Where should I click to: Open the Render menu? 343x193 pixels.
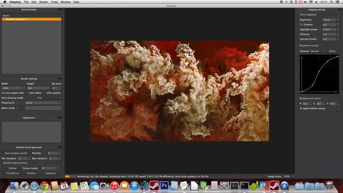[x=43, y=2]
